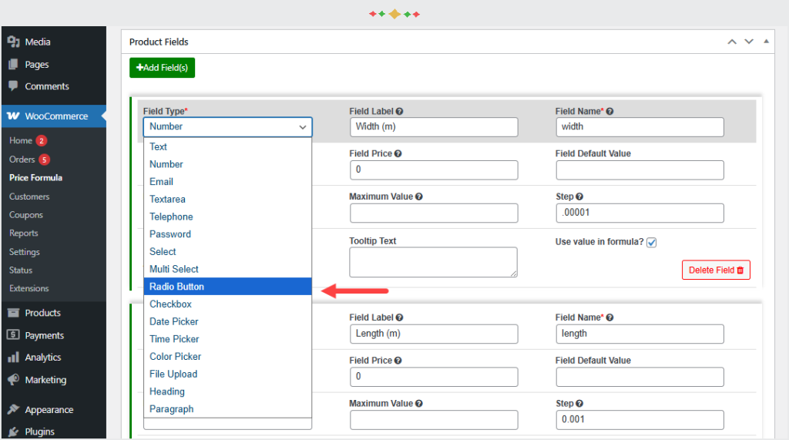
Task: Click the Appearance paintbrush icon
Action: click(14, 409)
